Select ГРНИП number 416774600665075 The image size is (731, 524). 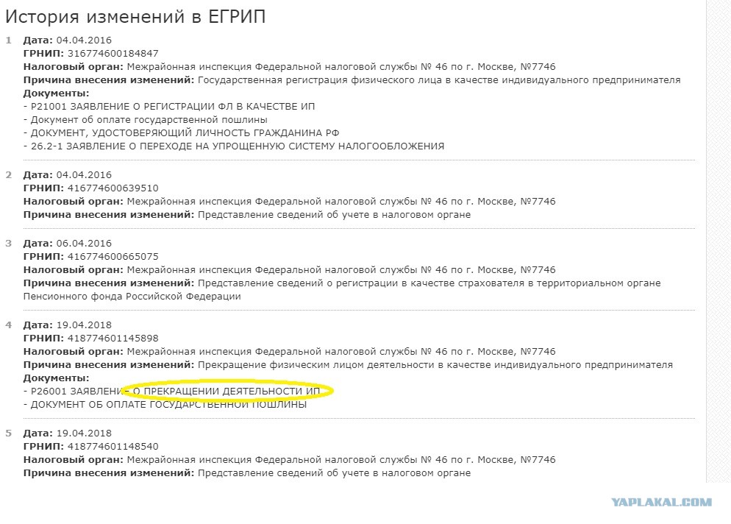[x=113, y=257]
